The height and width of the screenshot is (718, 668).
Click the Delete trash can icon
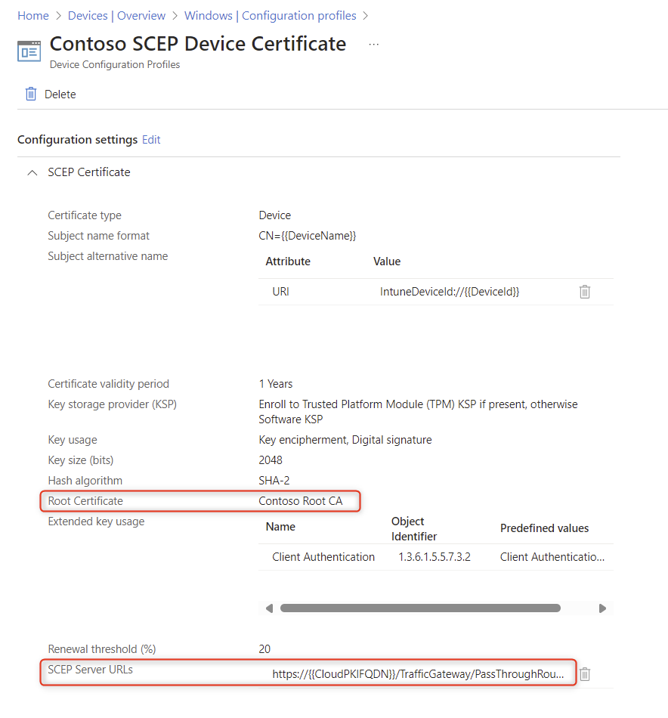coord(31,94)
